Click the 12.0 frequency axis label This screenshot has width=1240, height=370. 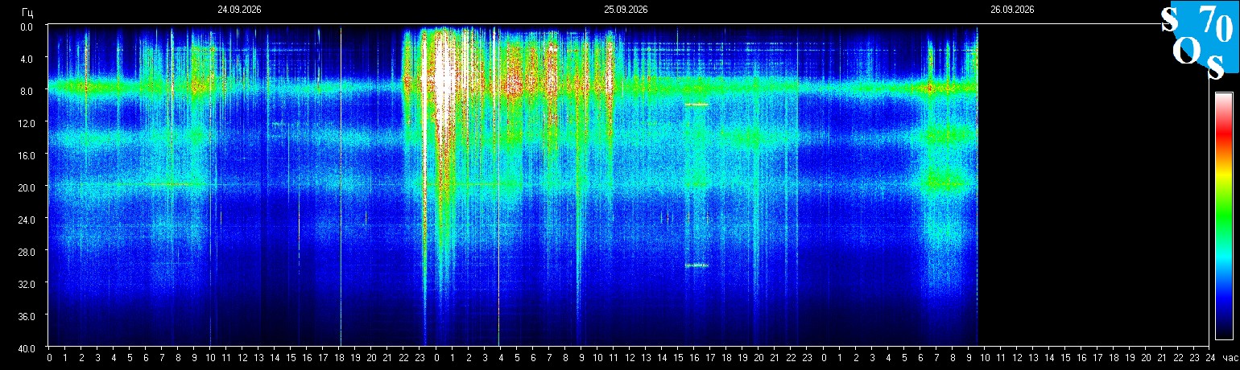25,122
